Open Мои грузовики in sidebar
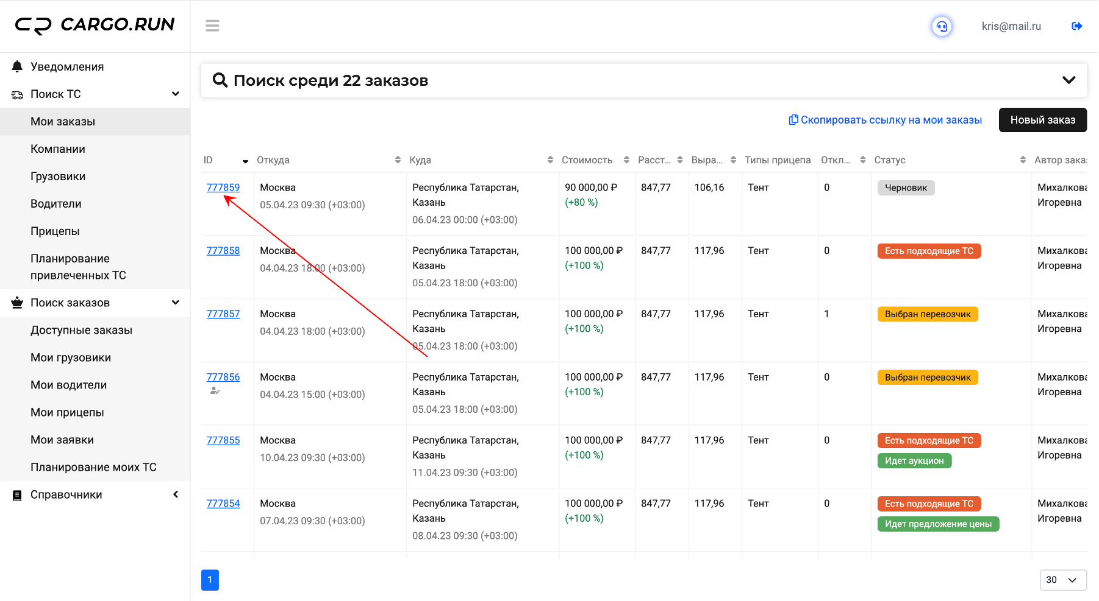The height and width of the screenshot is (601, 1099). tap(95, 357)
